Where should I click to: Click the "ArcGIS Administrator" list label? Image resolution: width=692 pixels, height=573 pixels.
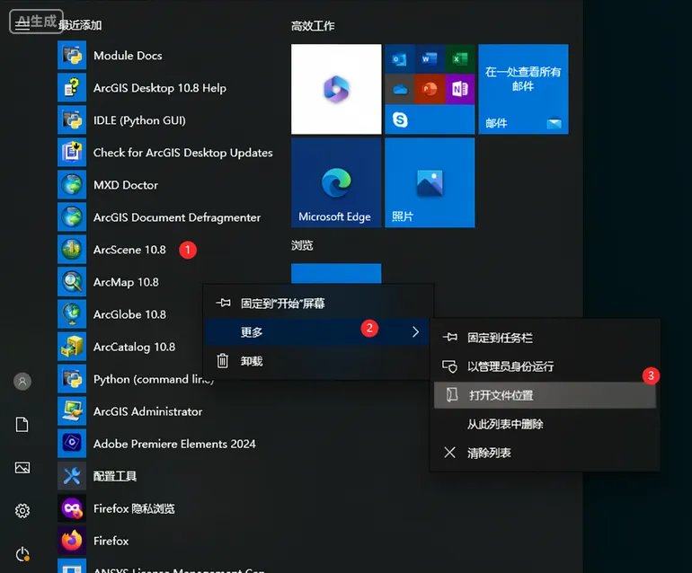[148, 411]
